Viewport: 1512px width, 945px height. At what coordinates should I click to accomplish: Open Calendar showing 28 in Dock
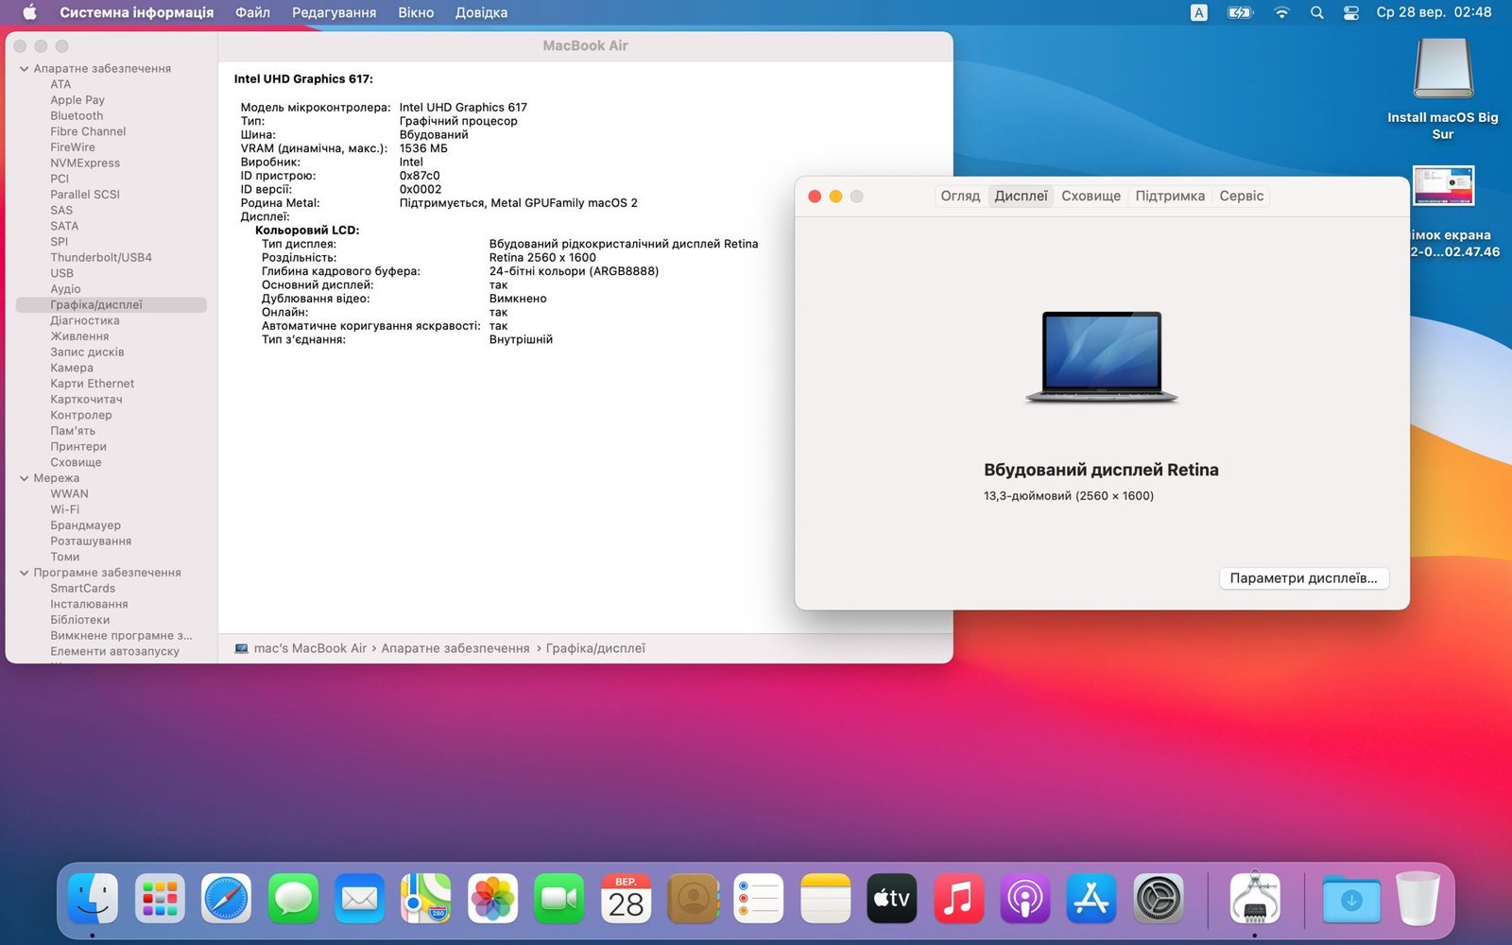point(626,898)
